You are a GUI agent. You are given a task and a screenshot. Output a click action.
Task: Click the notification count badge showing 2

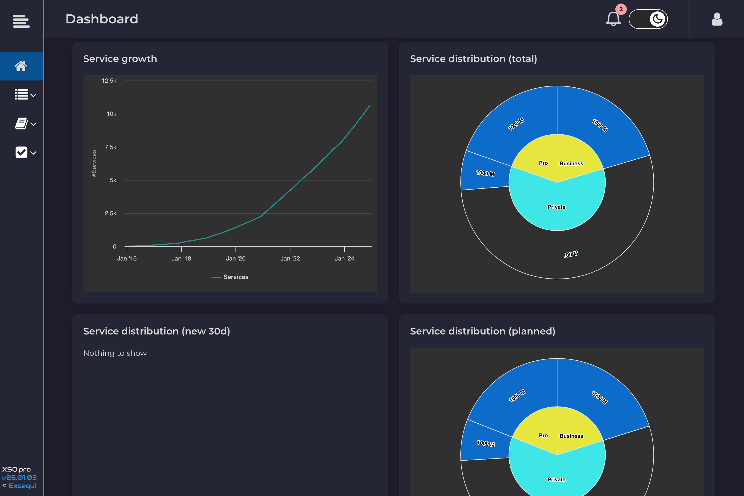click(621, 9)
